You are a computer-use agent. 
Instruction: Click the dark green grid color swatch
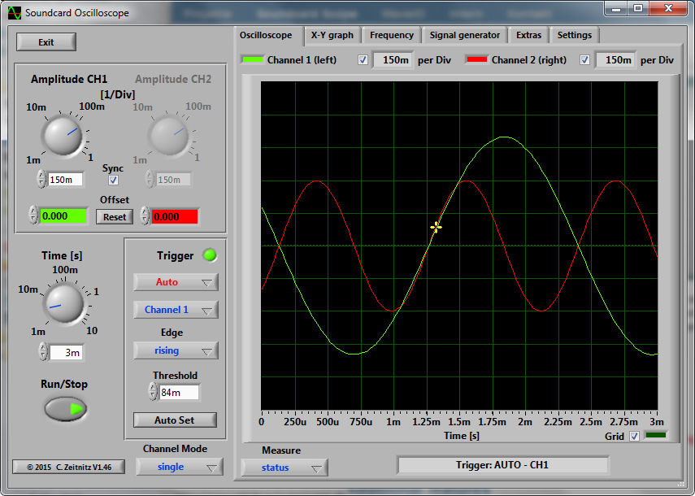click(x=654, y=436)
